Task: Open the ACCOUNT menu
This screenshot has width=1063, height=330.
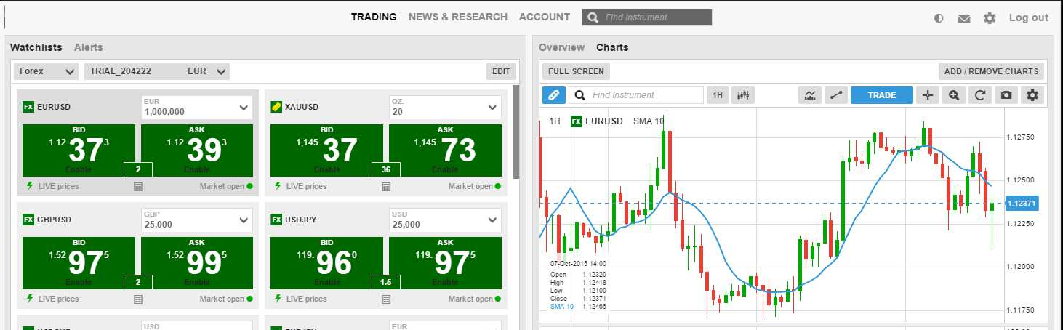Action: (x=545, y=17)
